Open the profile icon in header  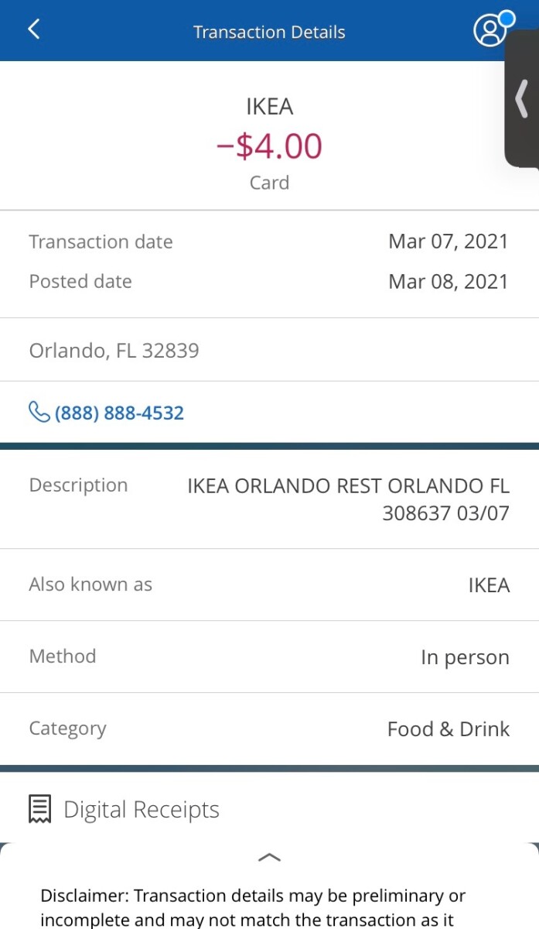490,31
